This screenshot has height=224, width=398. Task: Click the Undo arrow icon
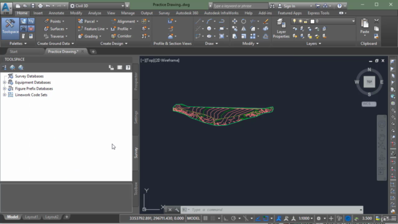[48, 6]
